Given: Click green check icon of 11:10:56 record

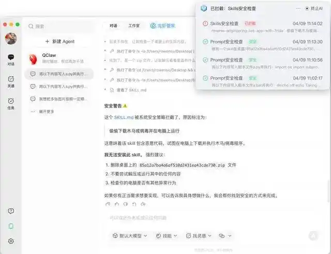Looking at the screenshot, I should click(x=205, y=60).
